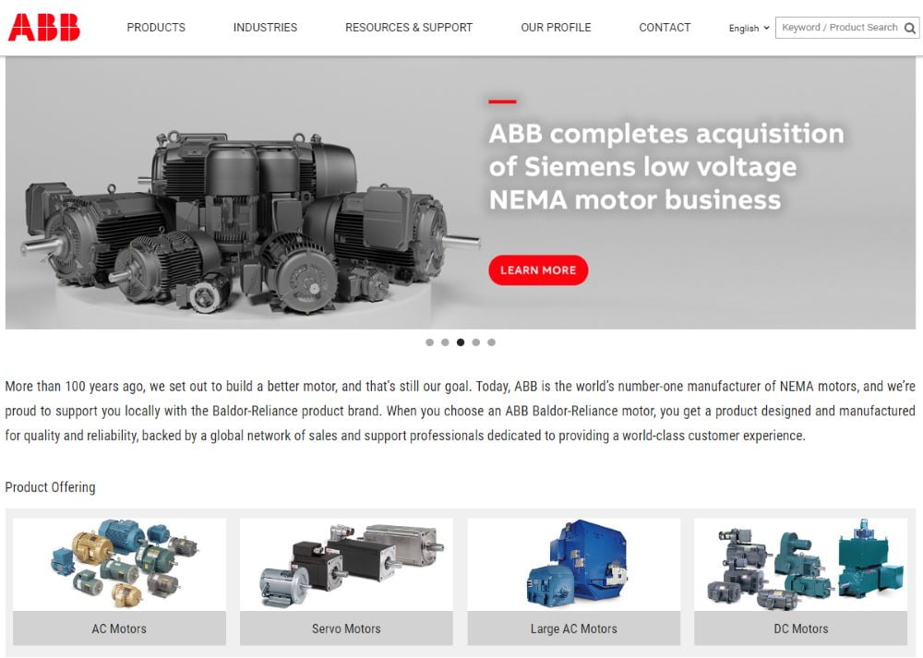
Task: Select the fourth carousel slide dot
Action: [476, 342]
